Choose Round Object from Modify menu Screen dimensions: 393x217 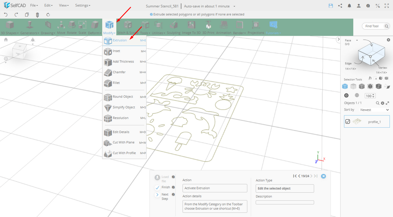[125, 97]
